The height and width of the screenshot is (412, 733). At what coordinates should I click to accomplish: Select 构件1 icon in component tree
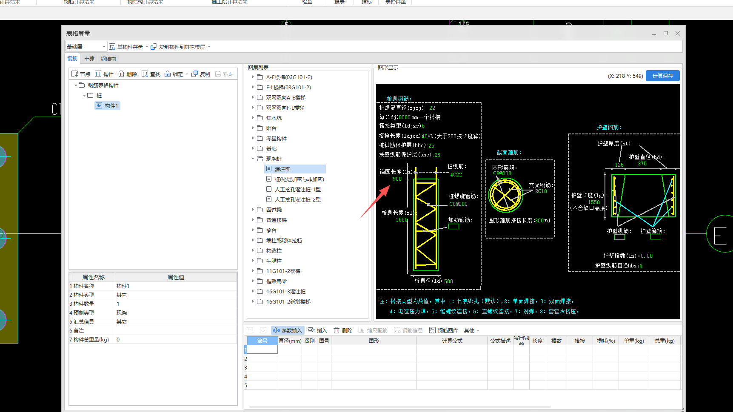tap(99, 105)
